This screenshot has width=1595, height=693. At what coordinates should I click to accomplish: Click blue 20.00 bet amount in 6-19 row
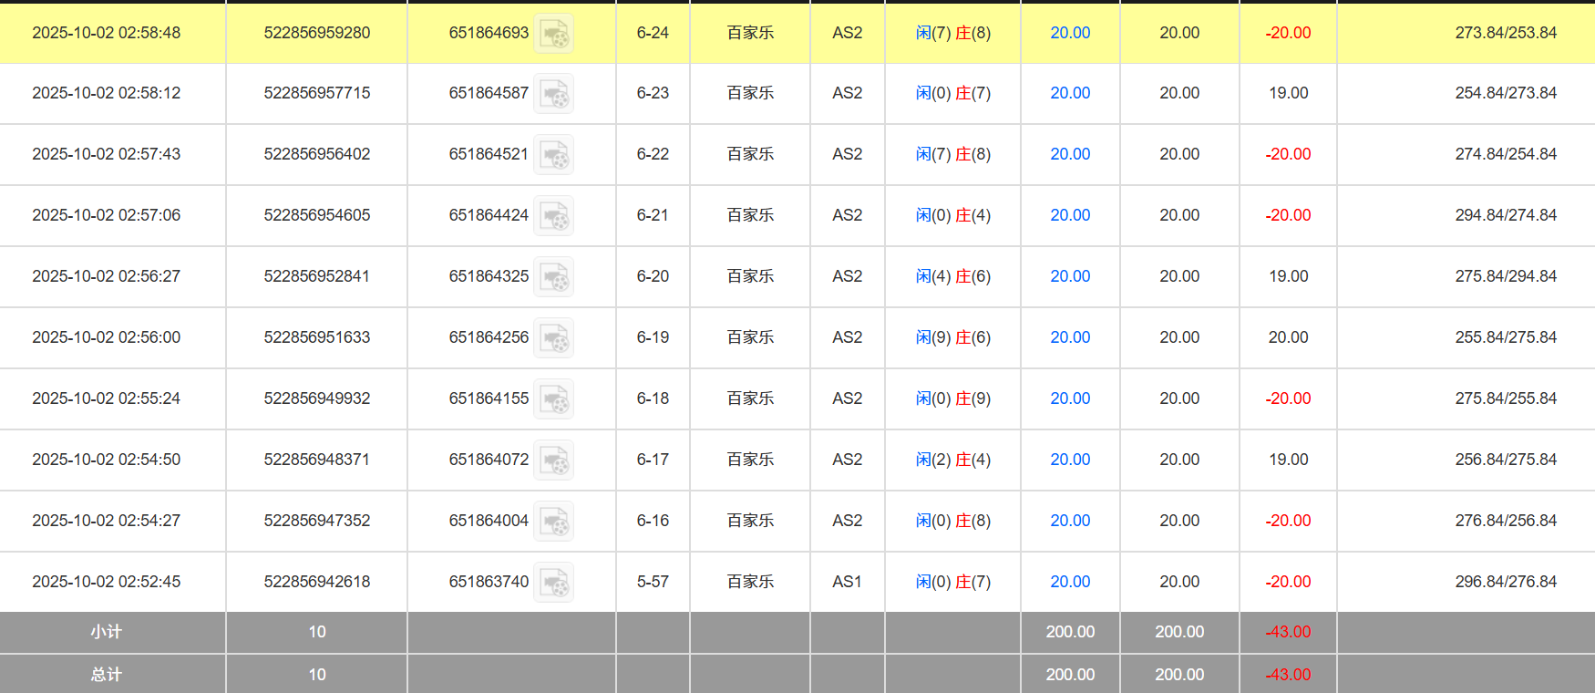point(1070,337)
